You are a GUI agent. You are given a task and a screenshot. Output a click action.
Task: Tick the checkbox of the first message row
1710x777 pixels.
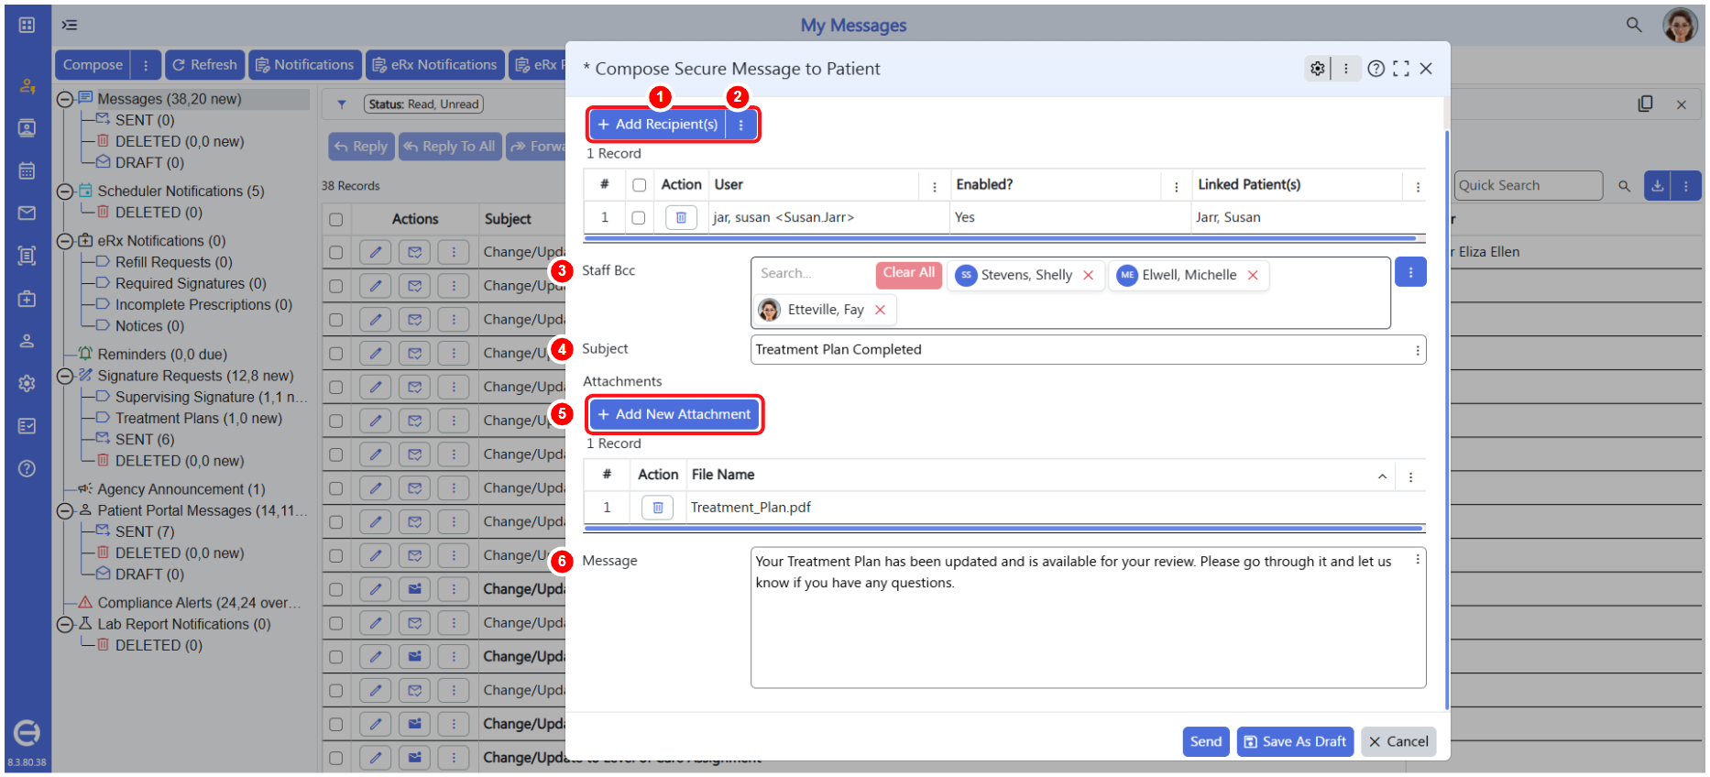(336, 252)
